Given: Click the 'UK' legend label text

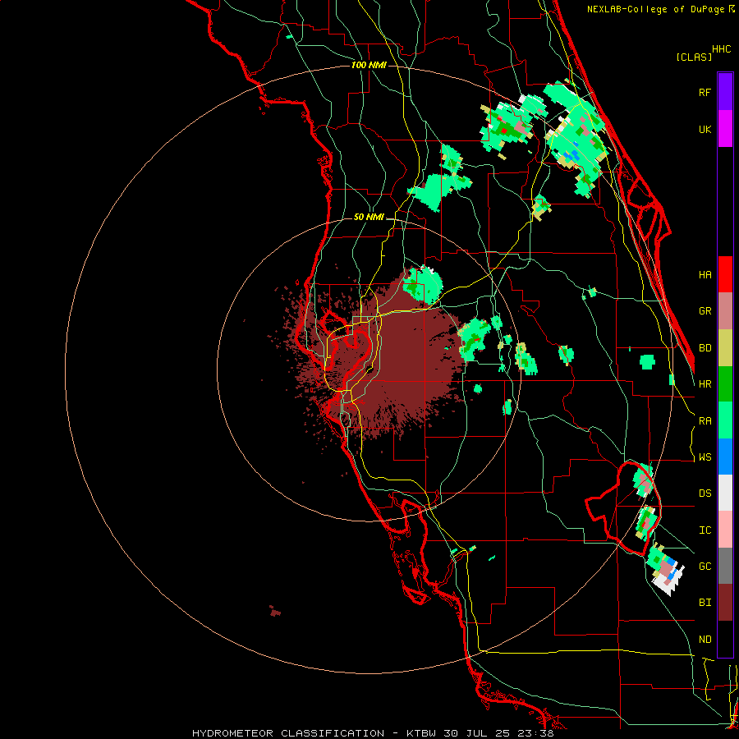Looking at the screenshot, I should point(705,129).
